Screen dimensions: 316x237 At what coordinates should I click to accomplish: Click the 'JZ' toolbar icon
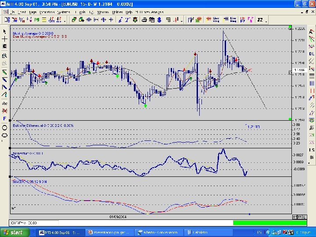260,20
